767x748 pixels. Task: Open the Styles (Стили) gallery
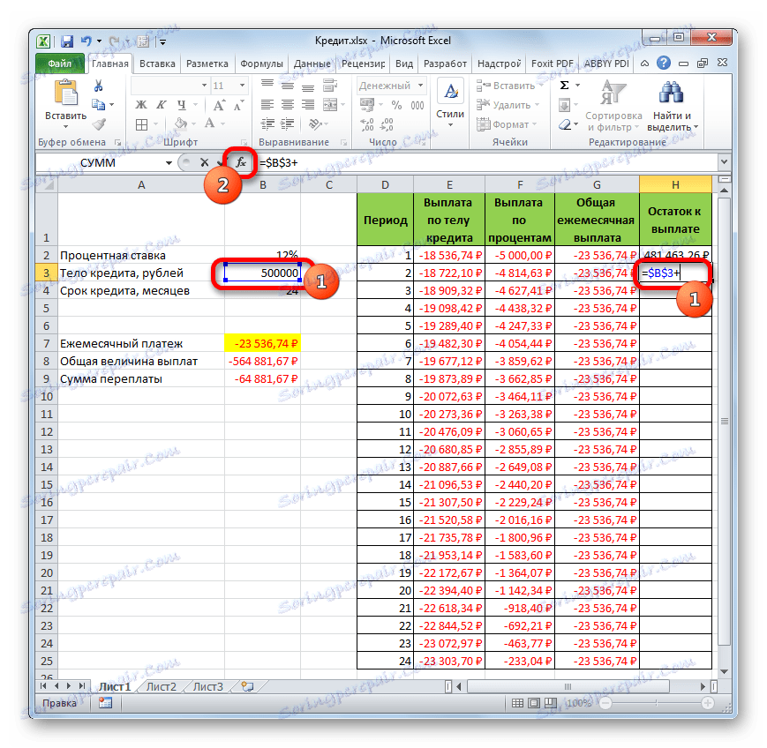(450, 105)
